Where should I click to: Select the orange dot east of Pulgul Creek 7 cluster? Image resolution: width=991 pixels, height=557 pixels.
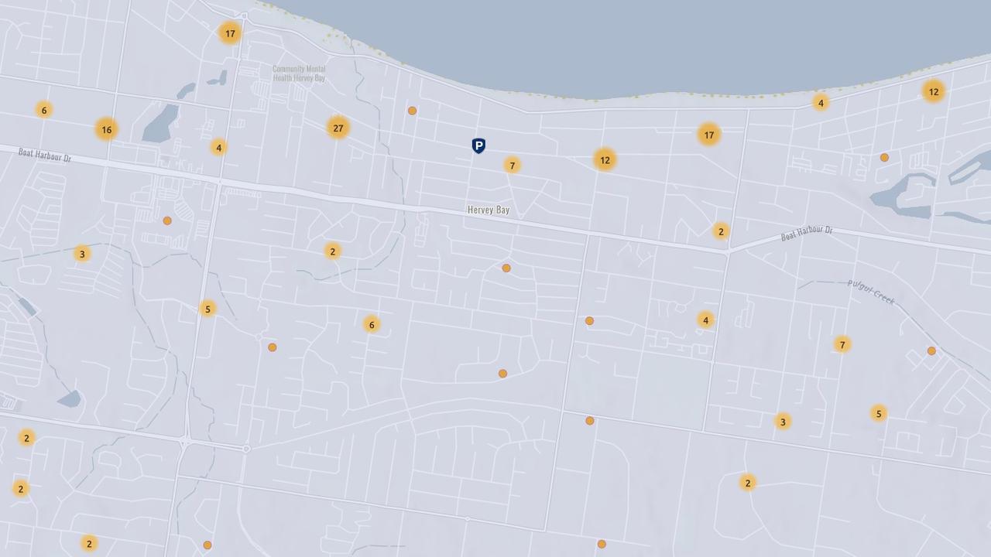click(931, 351)
